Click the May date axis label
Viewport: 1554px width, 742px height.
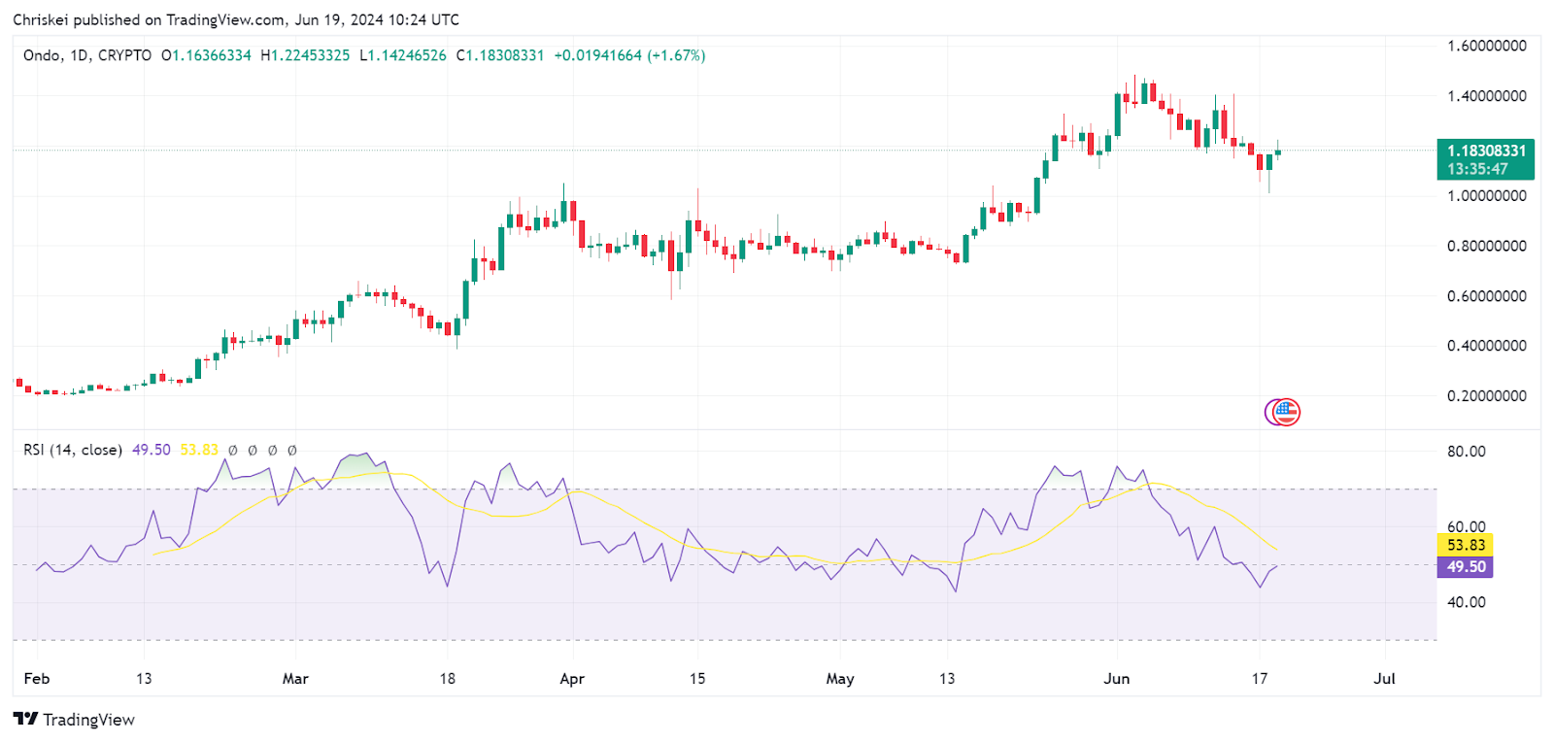pos(840,679)
